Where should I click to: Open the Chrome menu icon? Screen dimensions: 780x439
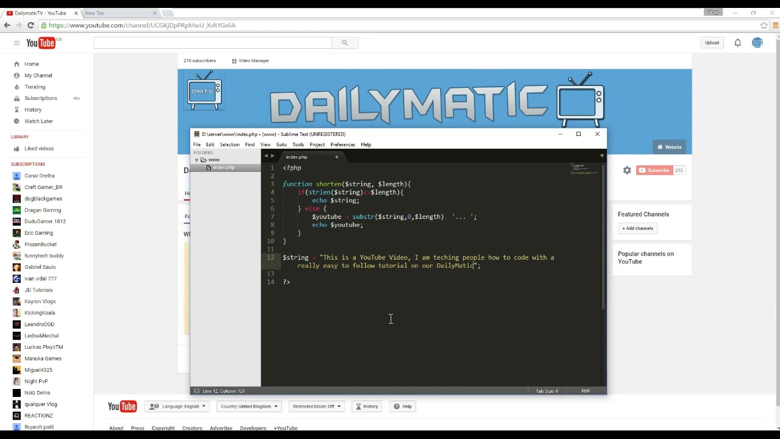pyautogui.click(x=775, y=26)
